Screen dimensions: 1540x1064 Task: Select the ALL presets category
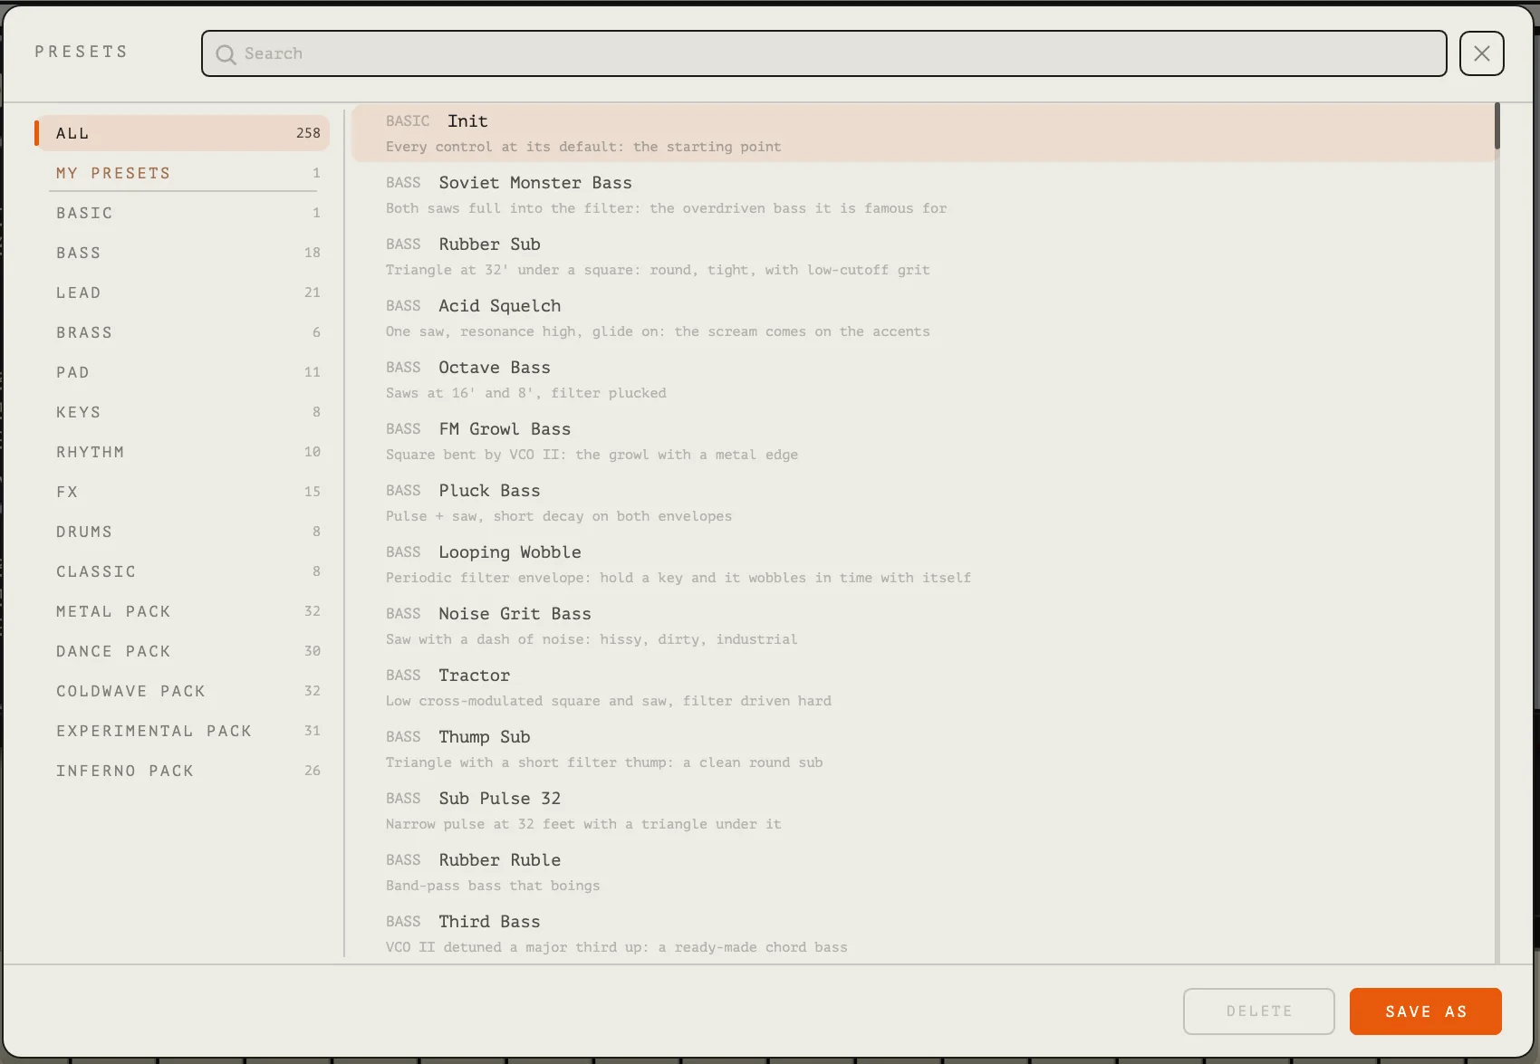[x=182, y=133]
